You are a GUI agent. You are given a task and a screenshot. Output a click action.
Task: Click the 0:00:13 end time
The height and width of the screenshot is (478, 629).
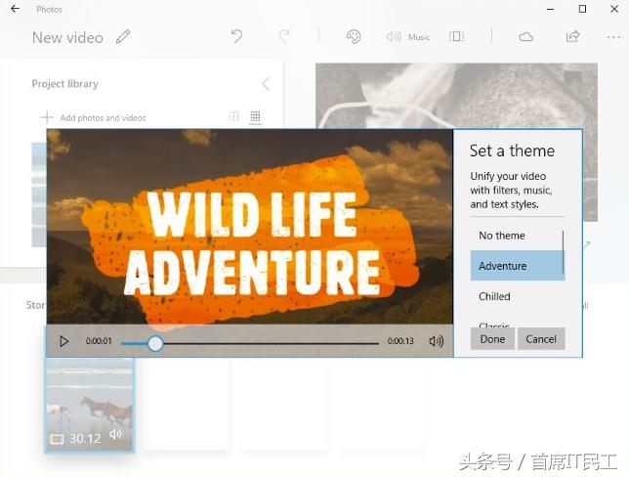(400, 341)
